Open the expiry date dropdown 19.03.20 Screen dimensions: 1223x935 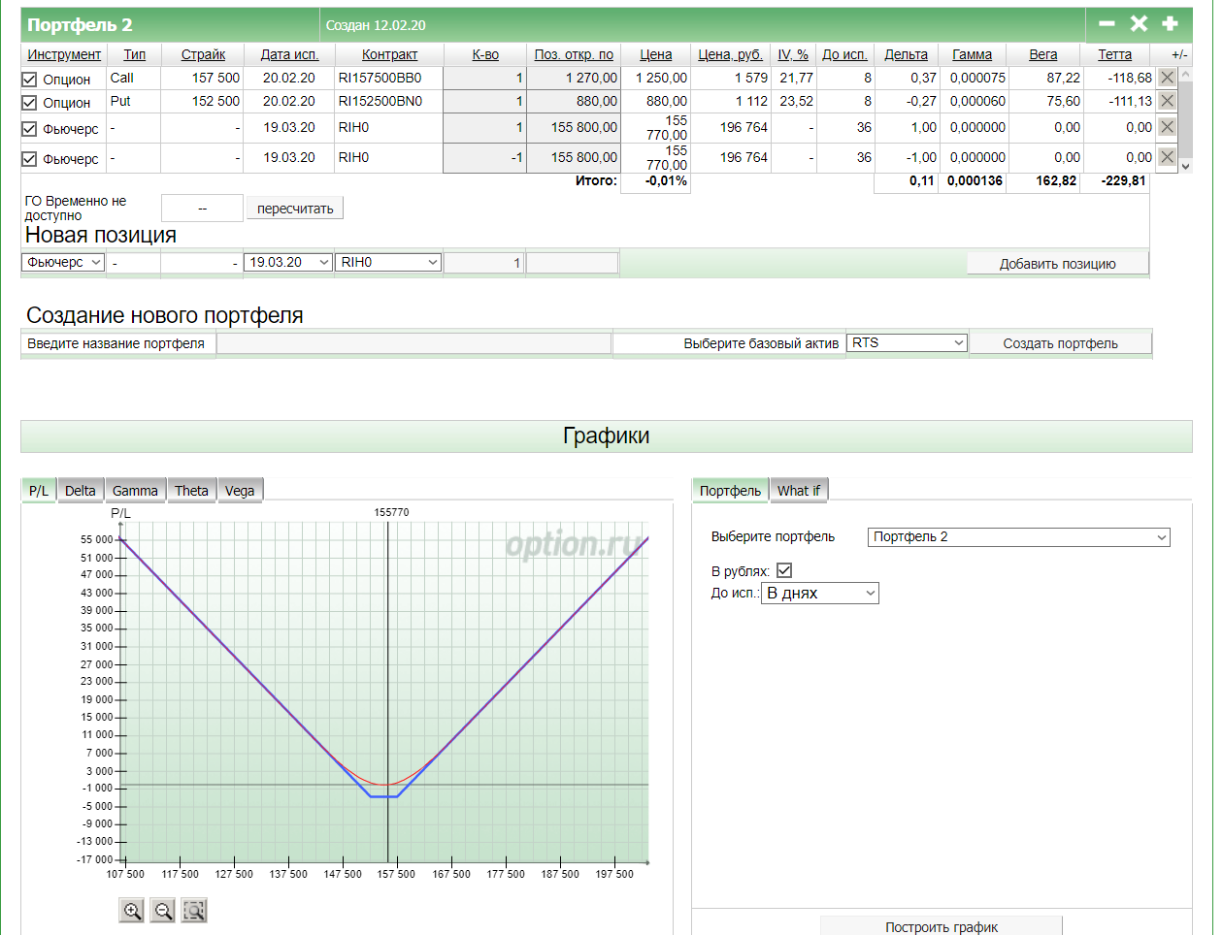tap(288, 262)
